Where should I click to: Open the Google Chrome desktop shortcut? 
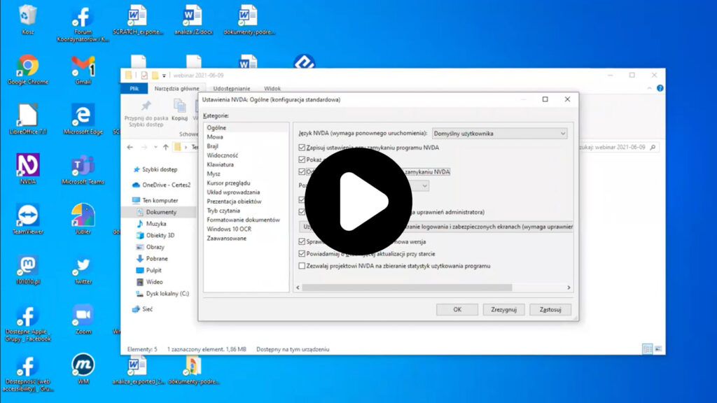tap(28, 69)
